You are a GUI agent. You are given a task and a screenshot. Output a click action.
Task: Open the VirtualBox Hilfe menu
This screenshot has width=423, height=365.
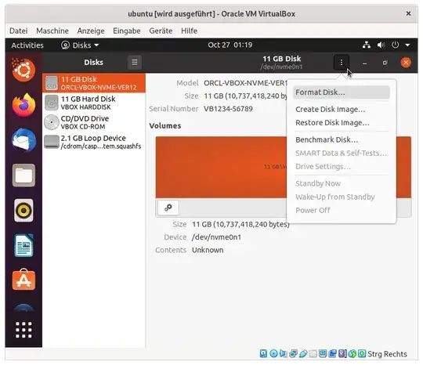(x=189, y=31)
